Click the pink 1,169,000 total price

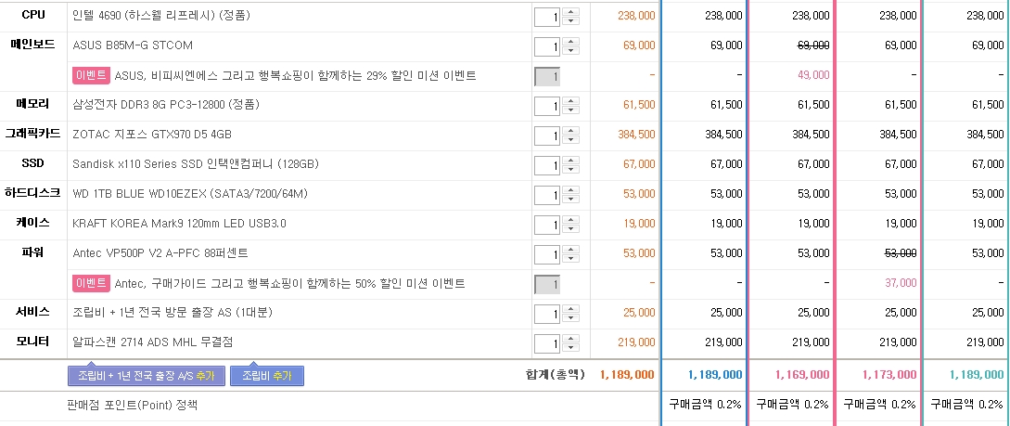[800, 375]
